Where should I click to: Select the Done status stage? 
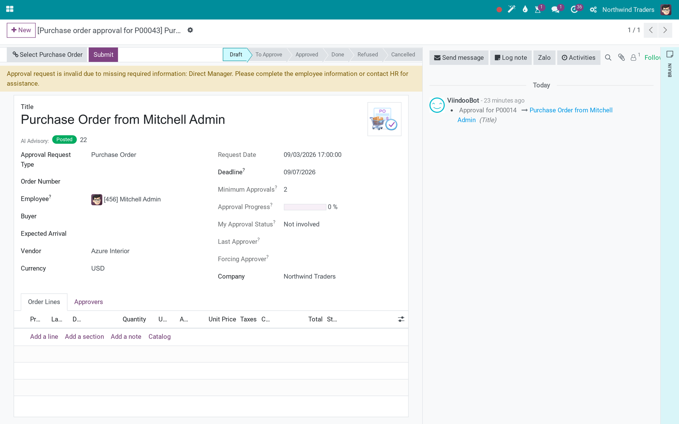tap(337, 54)
